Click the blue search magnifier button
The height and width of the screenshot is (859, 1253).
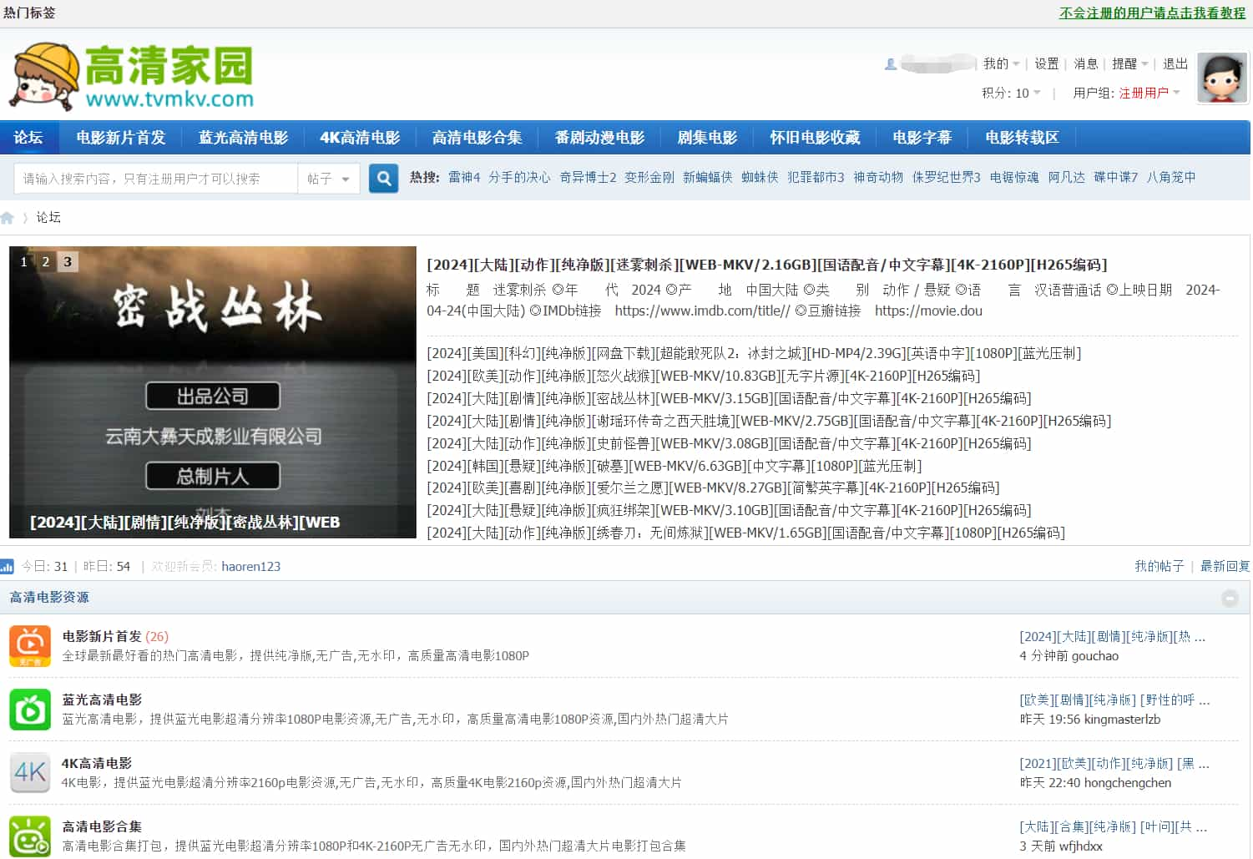pyautogui.click(x=383, y=178)
